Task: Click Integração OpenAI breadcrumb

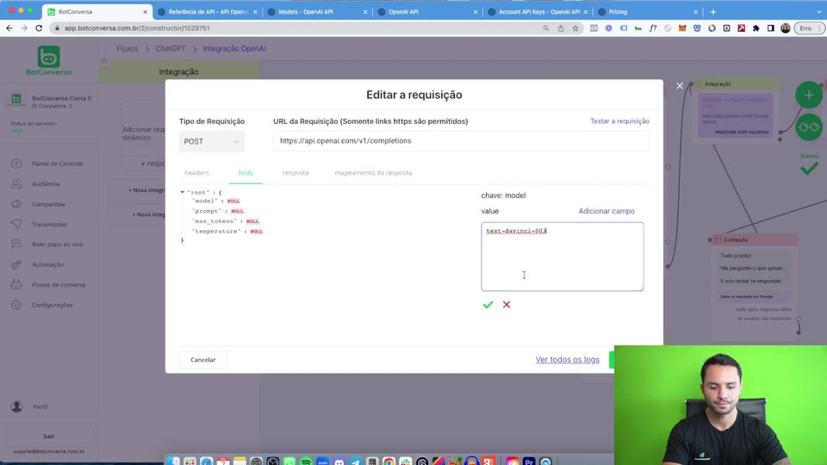Action: pyautogui.click(x=234, y=48)
